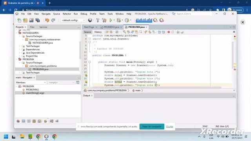Click the first Navigator bottom filter icon
This screenshot has height=141, width=251.
pyautogui.click(x=18, y=121)
